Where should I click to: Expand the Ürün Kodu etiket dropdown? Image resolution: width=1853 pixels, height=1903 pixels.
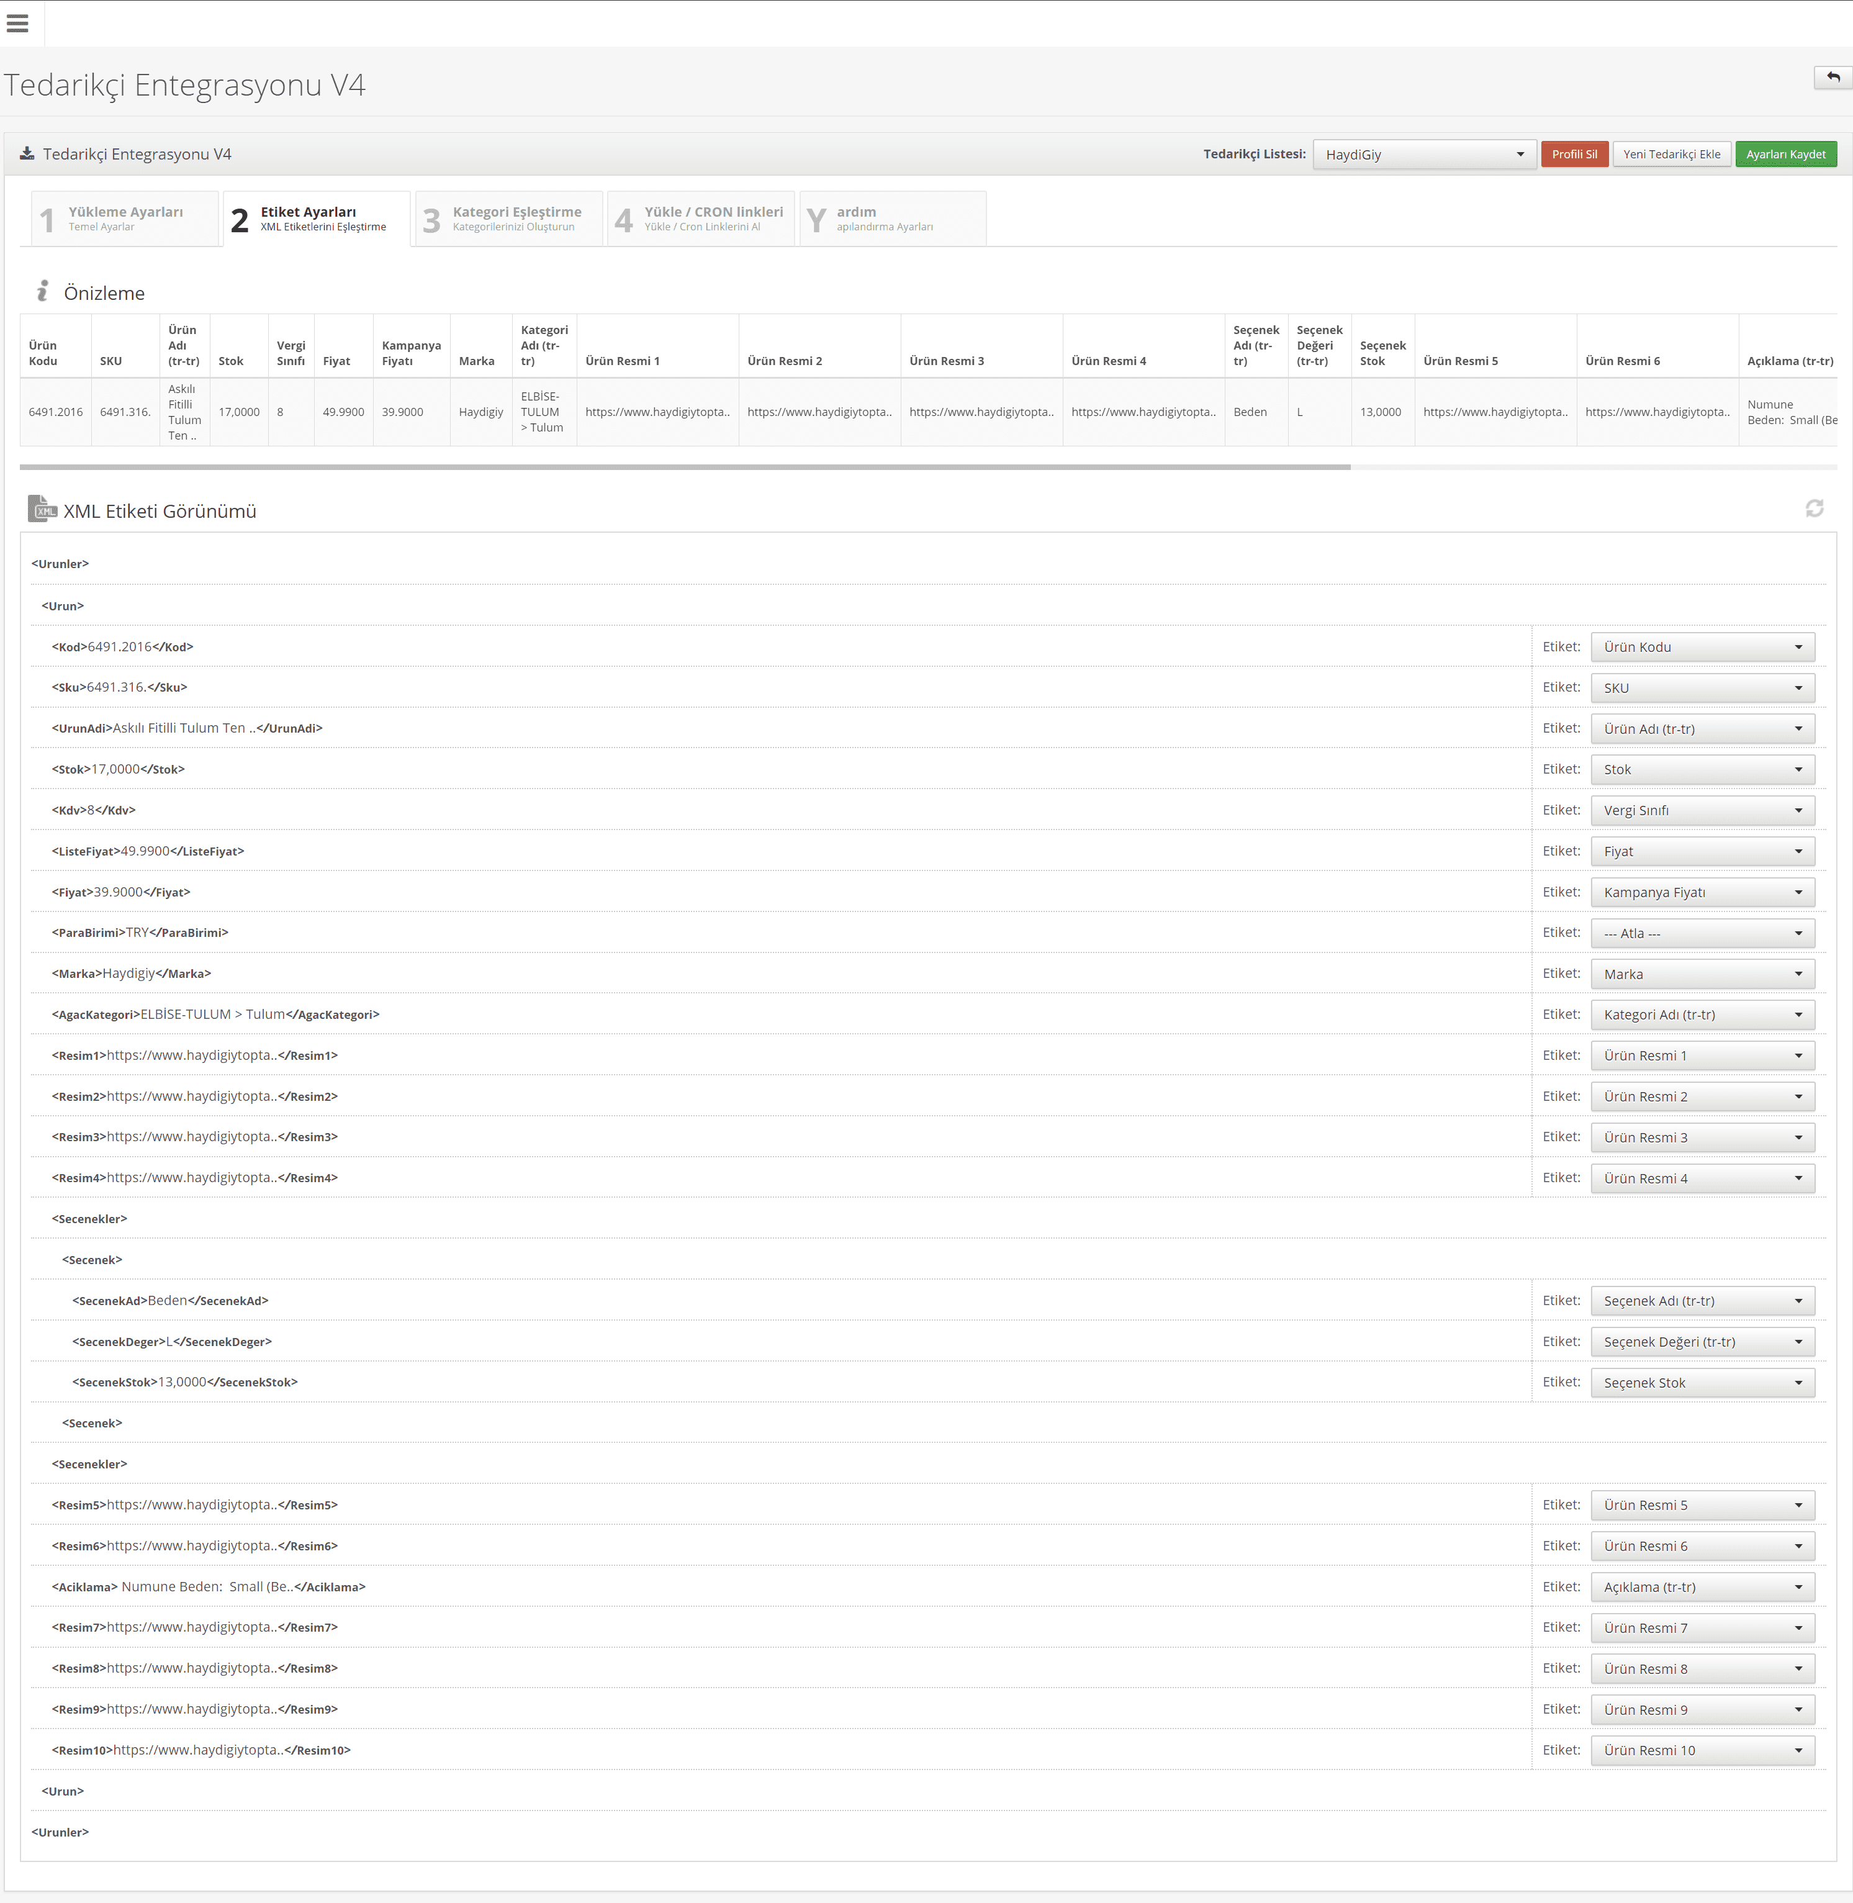pyautogui.click(x=1702, y=648)
